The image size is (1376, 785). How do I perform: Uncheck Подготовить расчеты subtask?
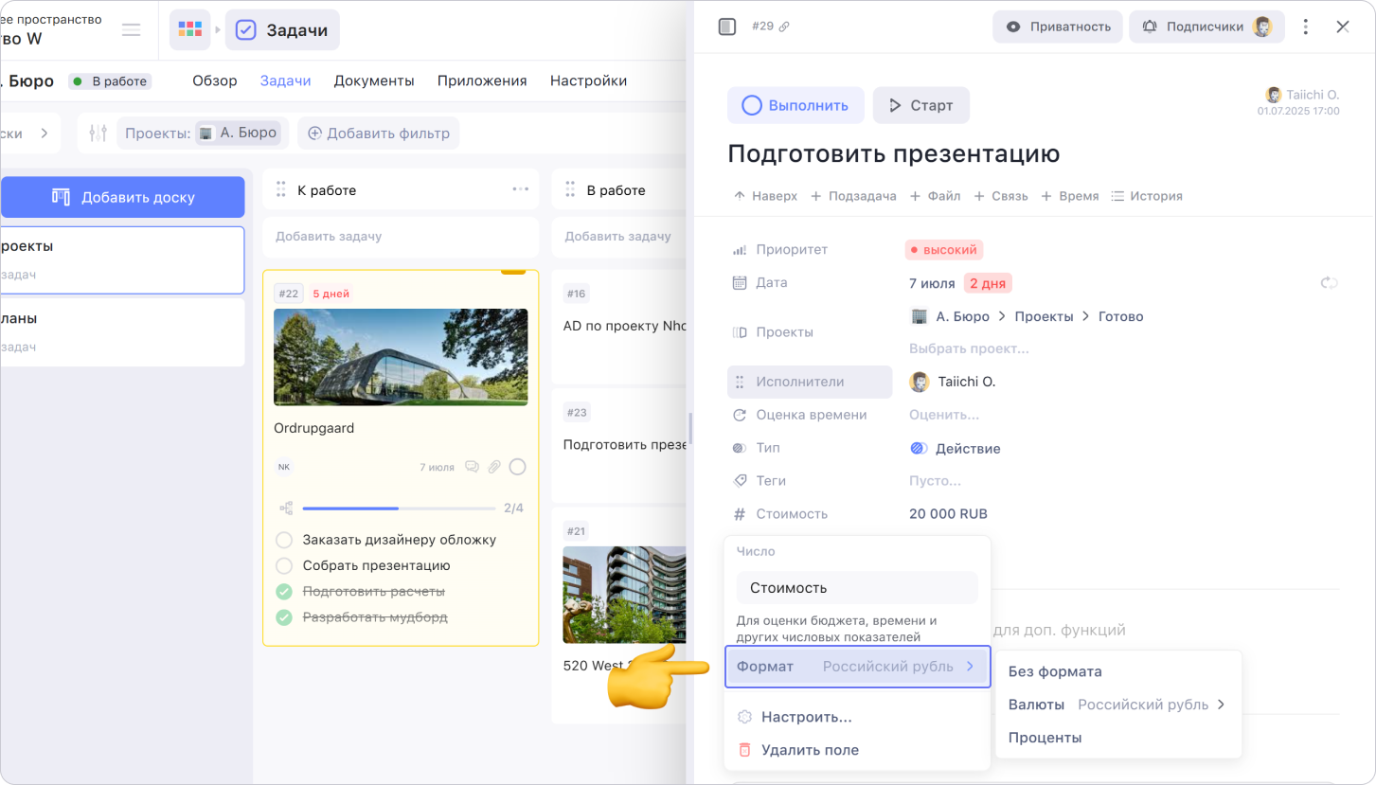pos(283,592)
